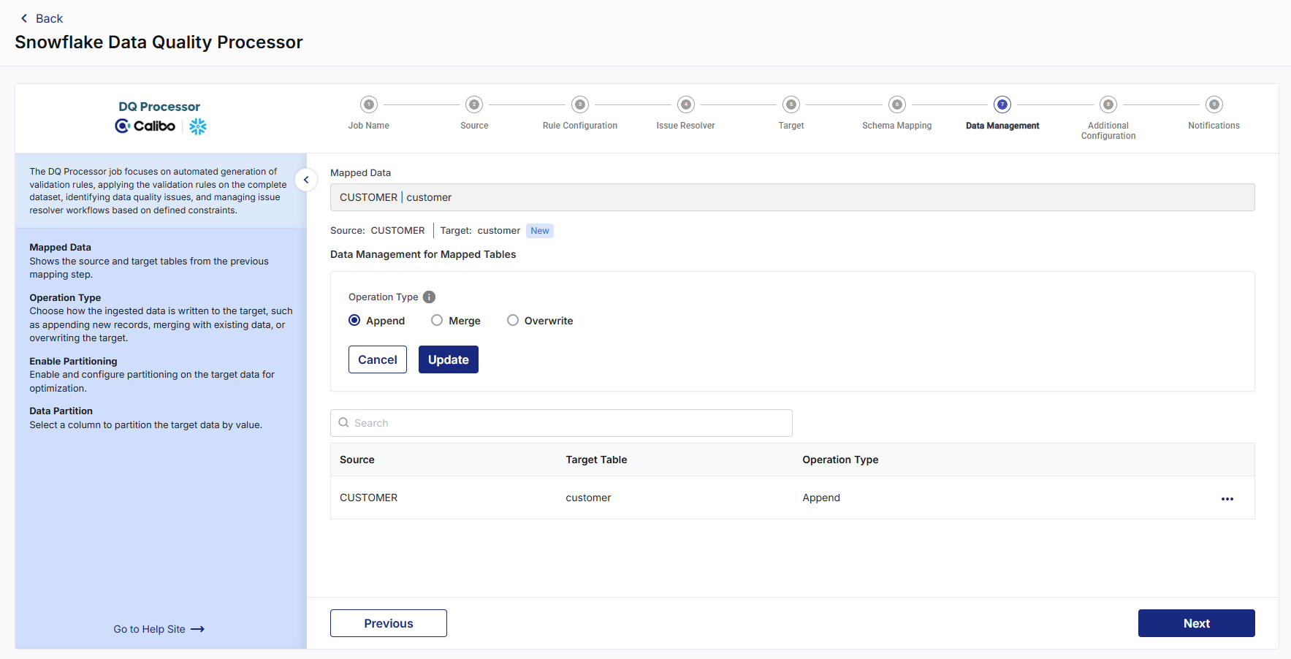
Task: Click the Back link text
Action: [50, 18]
